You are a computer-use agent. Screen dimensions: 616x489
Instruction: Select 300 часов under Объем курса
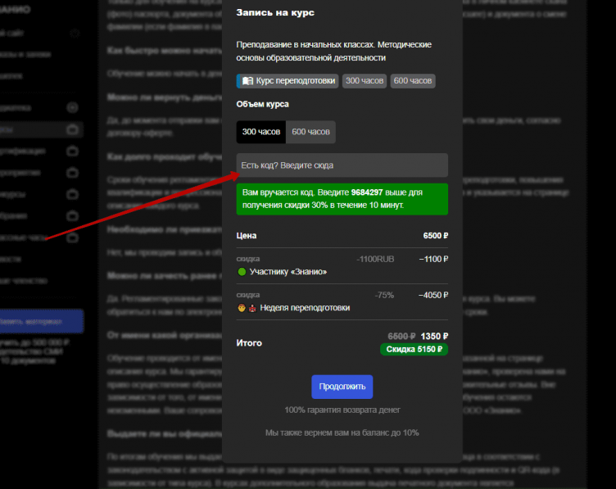pyautogui.click(x=261, y=132)
